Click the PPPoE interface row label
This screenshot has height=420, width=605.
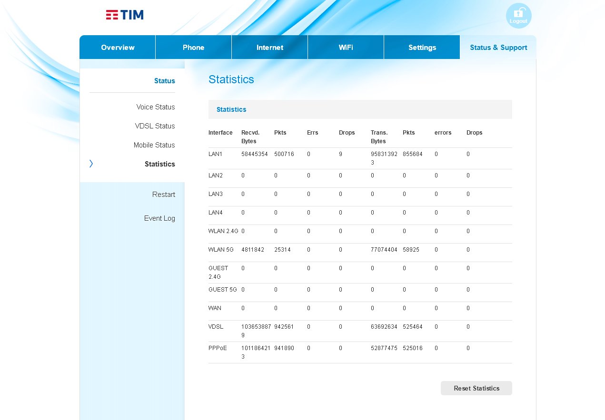point(218,348)
